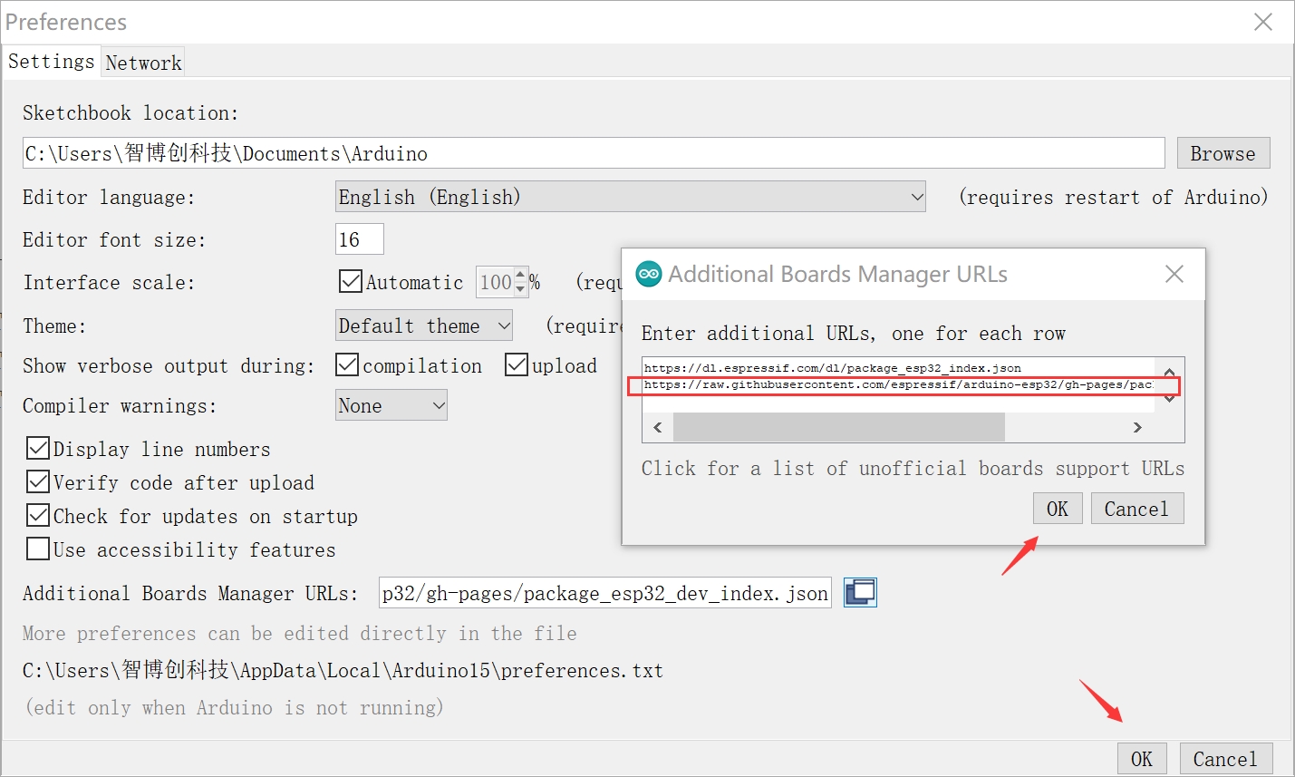Click the Editor font size field
The height and width of the screenshot is (777, 1295).
click(x=360, y=239)
